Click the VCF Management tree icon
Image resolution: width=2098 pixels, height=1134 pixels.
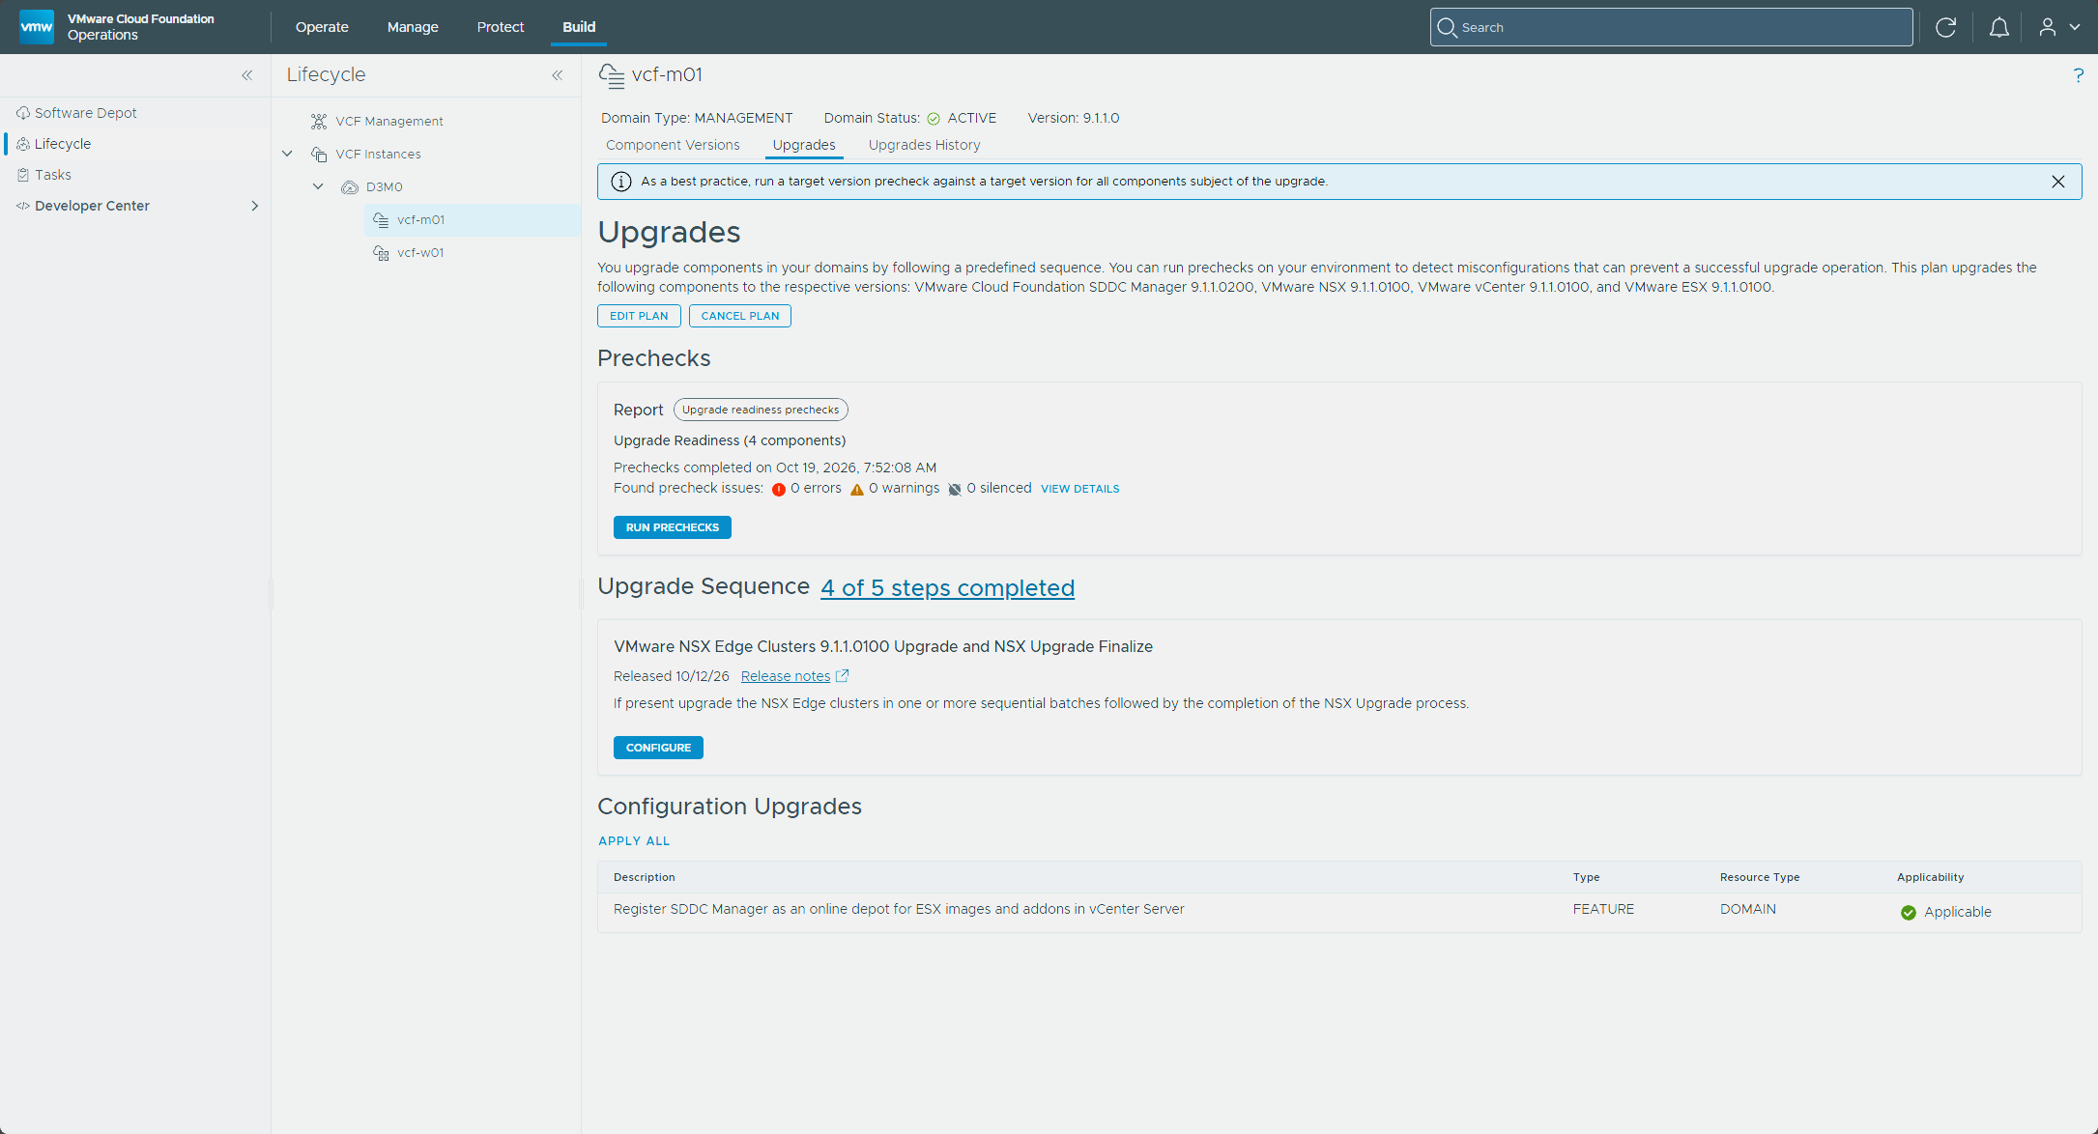[319, 121]
